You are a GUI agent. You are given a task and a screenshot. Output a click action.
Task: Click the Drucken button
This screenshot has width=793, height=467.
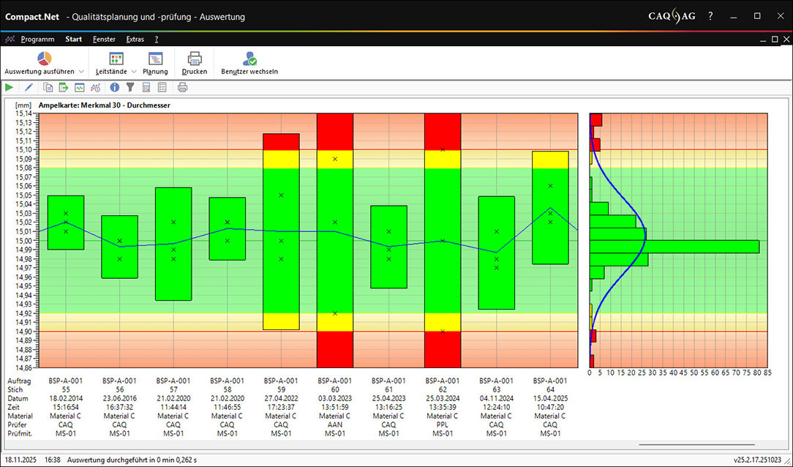(x=195, y=64)
